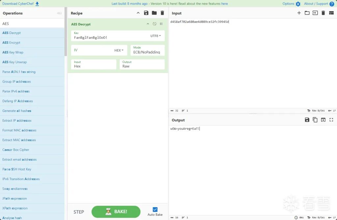Copy the output to clipboard
Image resolution: width=337 pixels, height=220 pixels.
click(315, 120)
